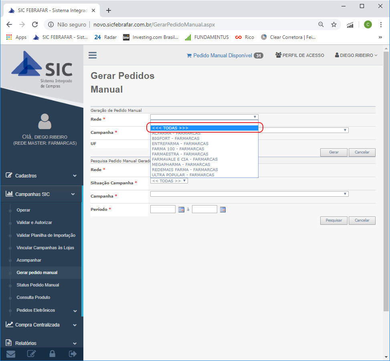
Task: Click the hamburger menu icon
Action: pos(93,55)
